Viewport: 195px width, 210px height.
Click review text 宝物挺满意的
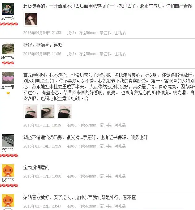click(36, 167)
